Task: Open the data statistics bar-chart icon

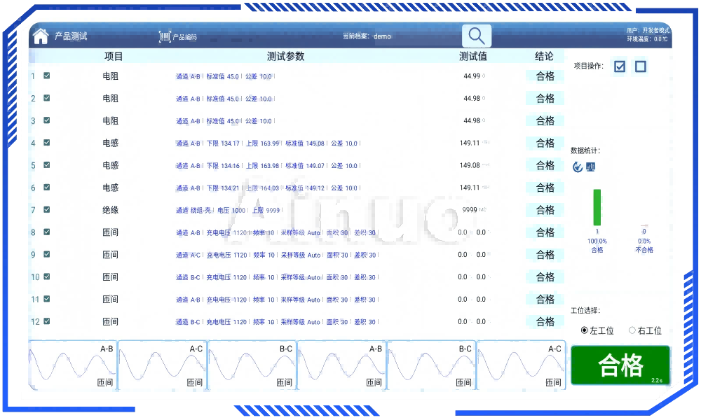Action: click(591, 167)
